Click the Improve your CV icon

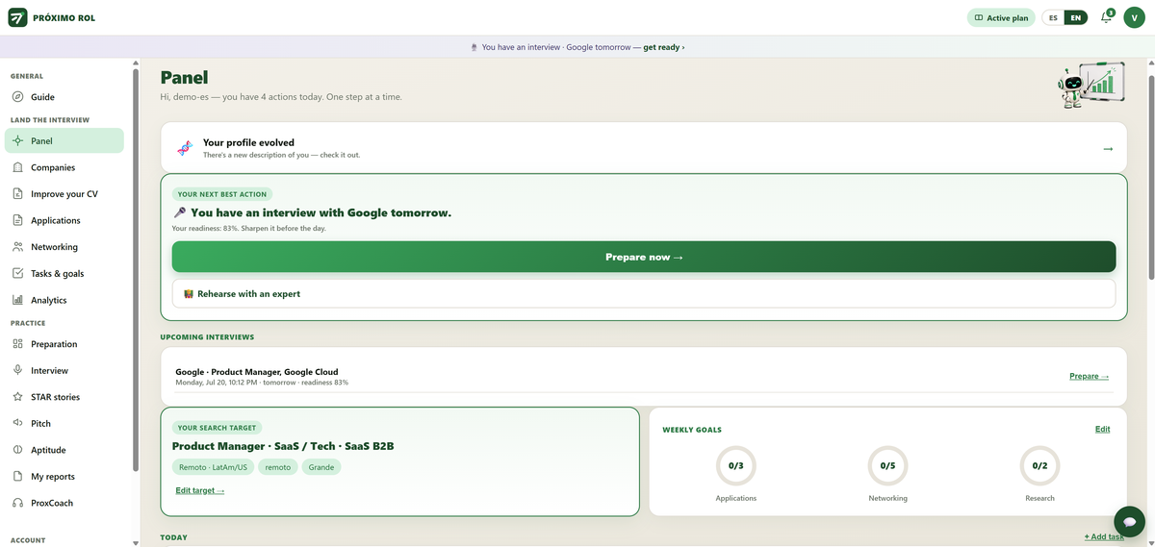click(x=18, y=194)
